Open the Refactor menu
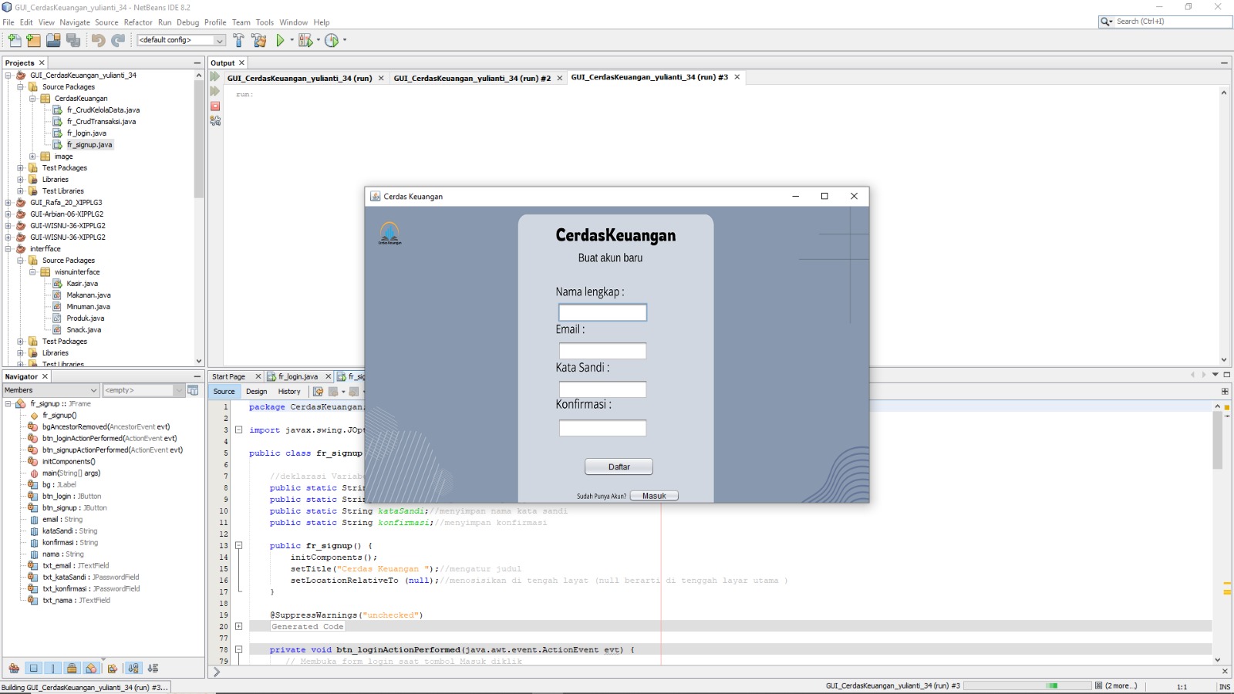The height and width of the screenshot is (694, 1234). pyautogui.click(x=138, y=22)
